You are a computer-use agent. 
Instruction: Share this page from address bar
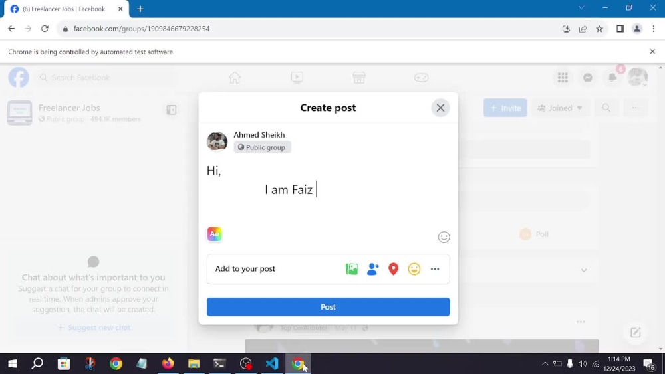583,29
